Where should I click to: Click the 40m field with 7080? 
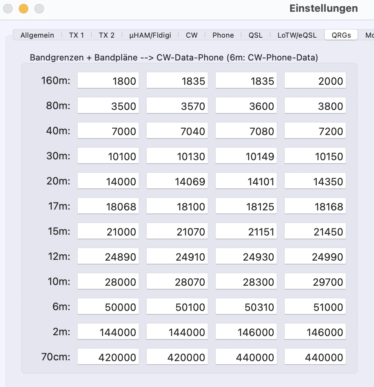pos(246,131)
